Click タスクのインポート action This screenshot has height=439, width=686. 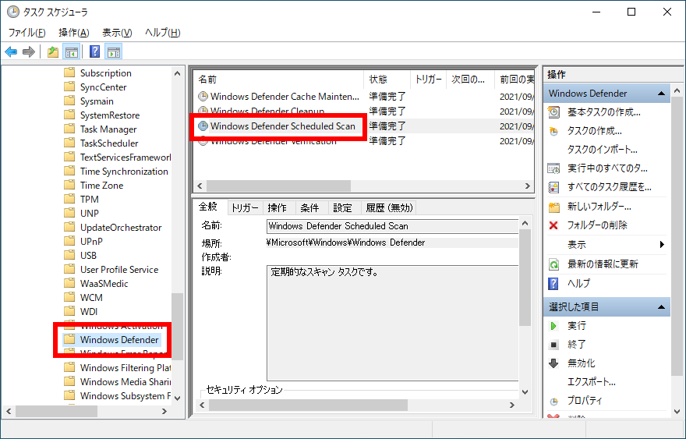coord(602,150)
